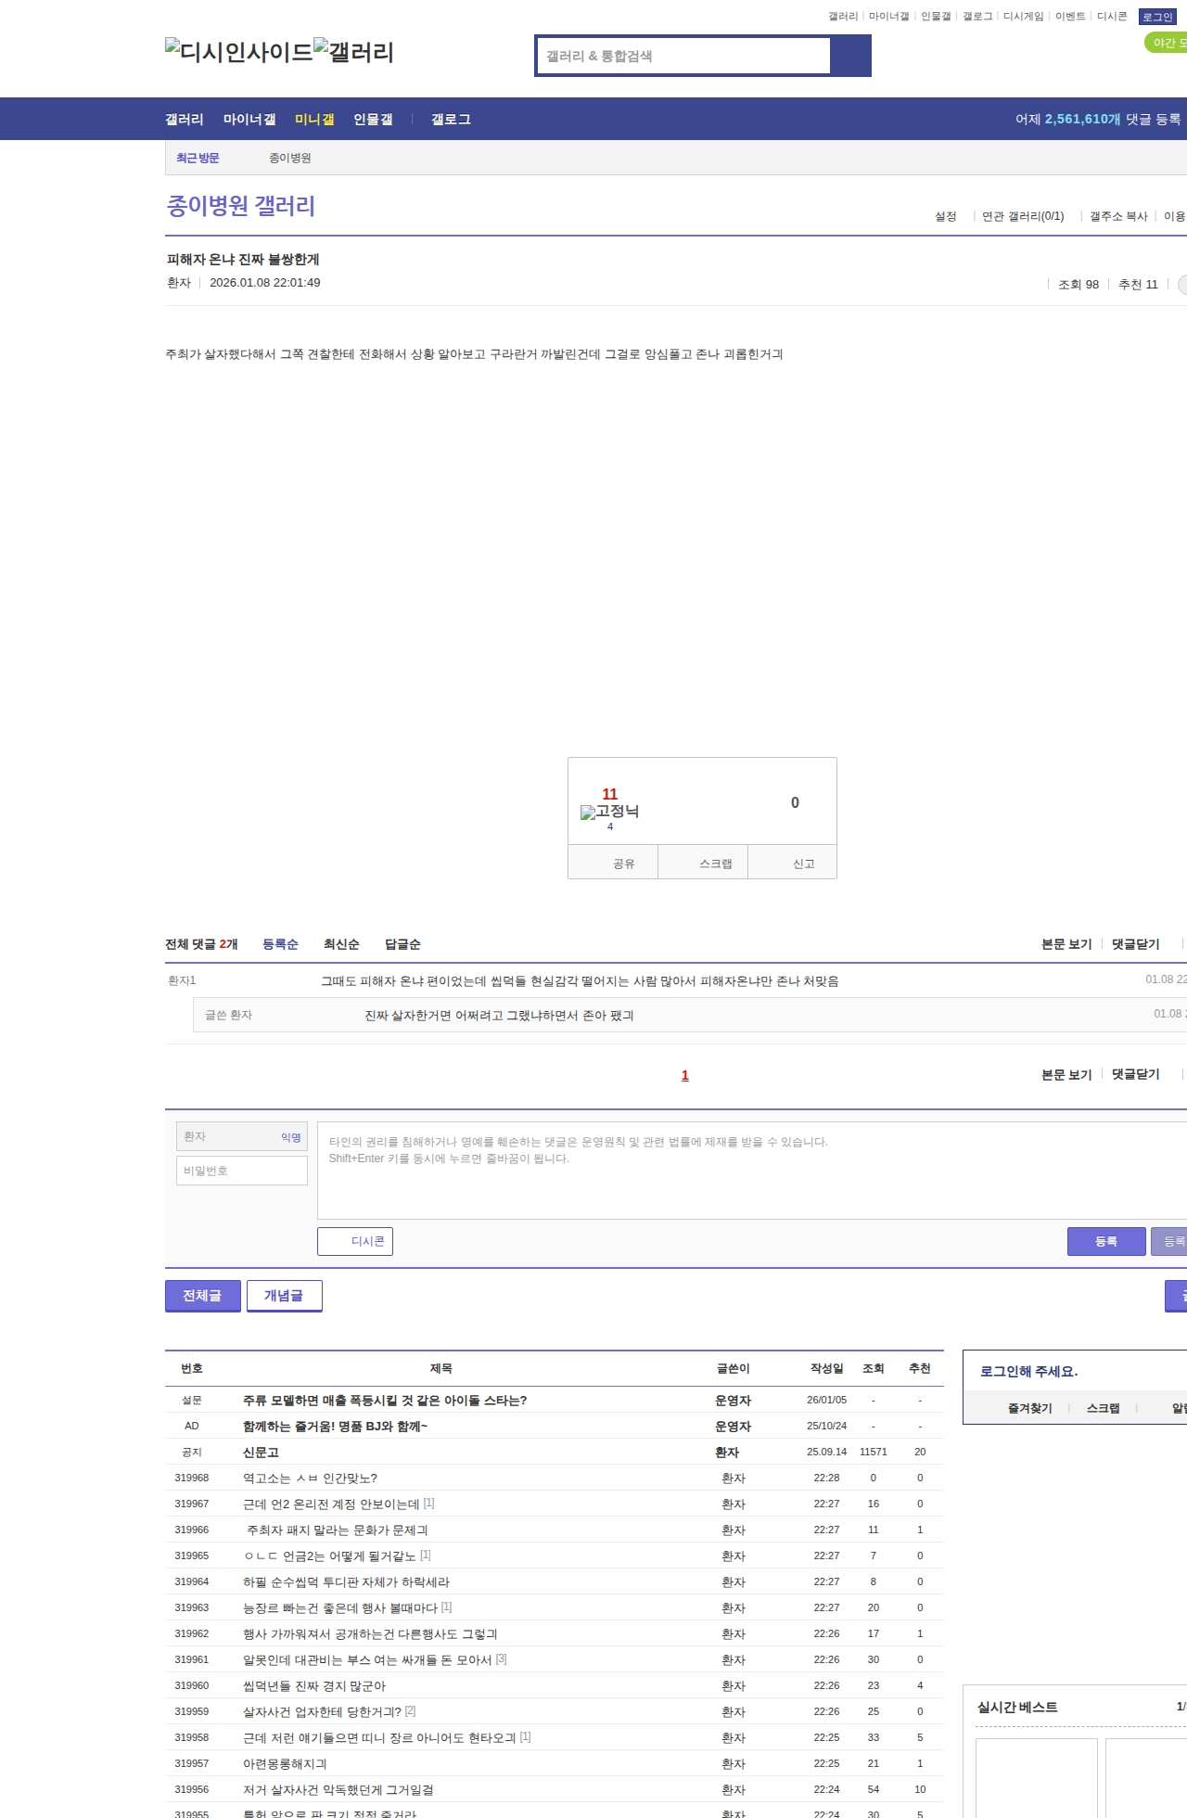Screen dimensions: 1187x1818
Task: Downvote the post showing 0 count
Action: [794, 803]
